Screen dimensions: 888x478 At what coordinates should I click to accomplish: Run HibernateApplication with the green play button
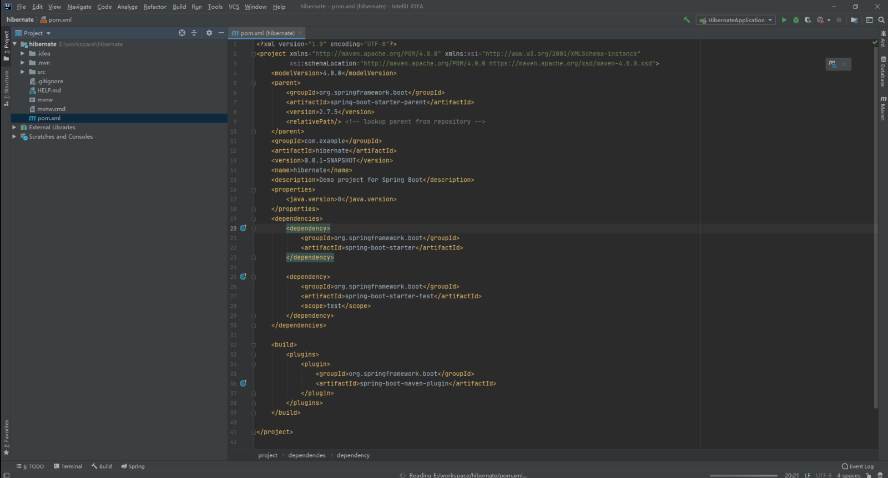click(x=784, y=20)
